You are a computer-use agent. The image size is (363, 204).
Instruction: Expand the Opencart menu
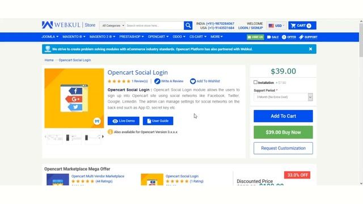pos(158,37)
